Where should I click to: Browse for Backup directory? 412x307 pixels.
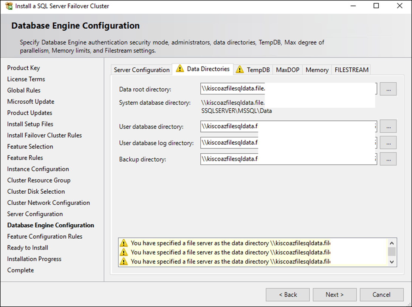point(388,159)
